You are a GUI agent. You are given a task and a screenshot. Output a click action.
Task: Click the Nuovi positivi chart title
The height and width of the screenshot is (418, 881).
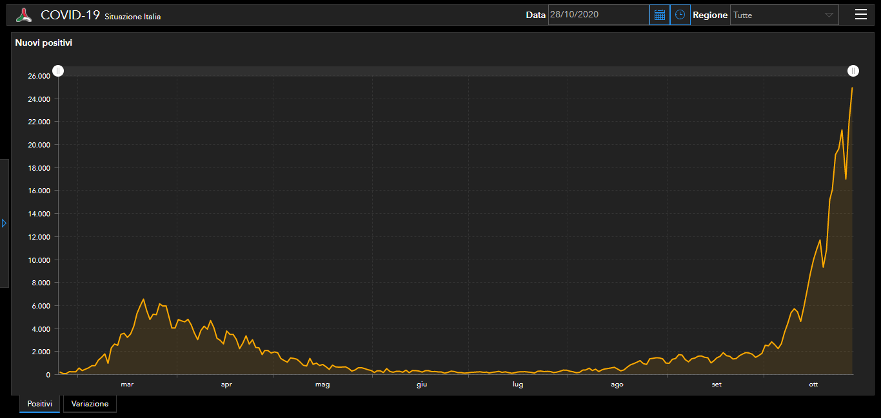click(44, 43)
